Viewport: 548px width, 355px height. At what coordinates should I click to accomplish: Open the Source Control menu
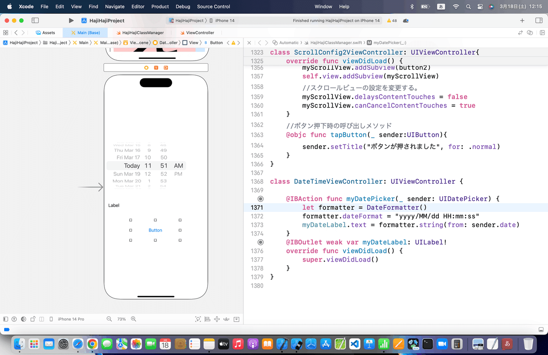click(214, 7)
